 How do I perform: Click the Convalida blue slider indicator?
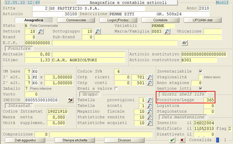pyautogui.click(x=218, y=140)
